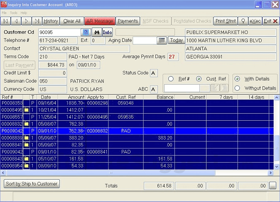Open Customer Cd lookup button
The width and height of the screenshot is (280, 202).
[x=86, y=32]
